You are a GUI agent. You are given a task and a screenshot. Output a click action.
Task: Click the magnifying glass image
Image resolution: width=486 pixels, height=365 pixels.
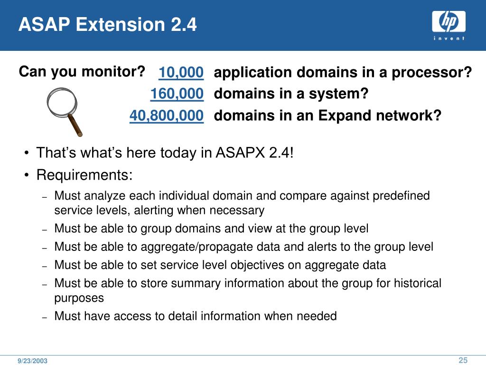[65, 112]
